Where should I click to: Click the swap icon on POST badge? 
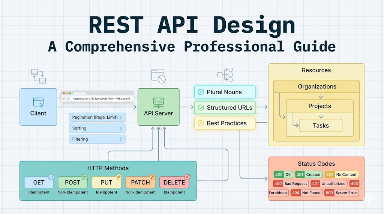coord(85,177)
